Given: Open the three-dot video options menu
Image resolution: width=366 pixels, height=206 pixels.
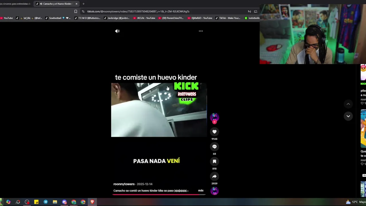Looking at the screenshot, I should [x=201, y=31].
